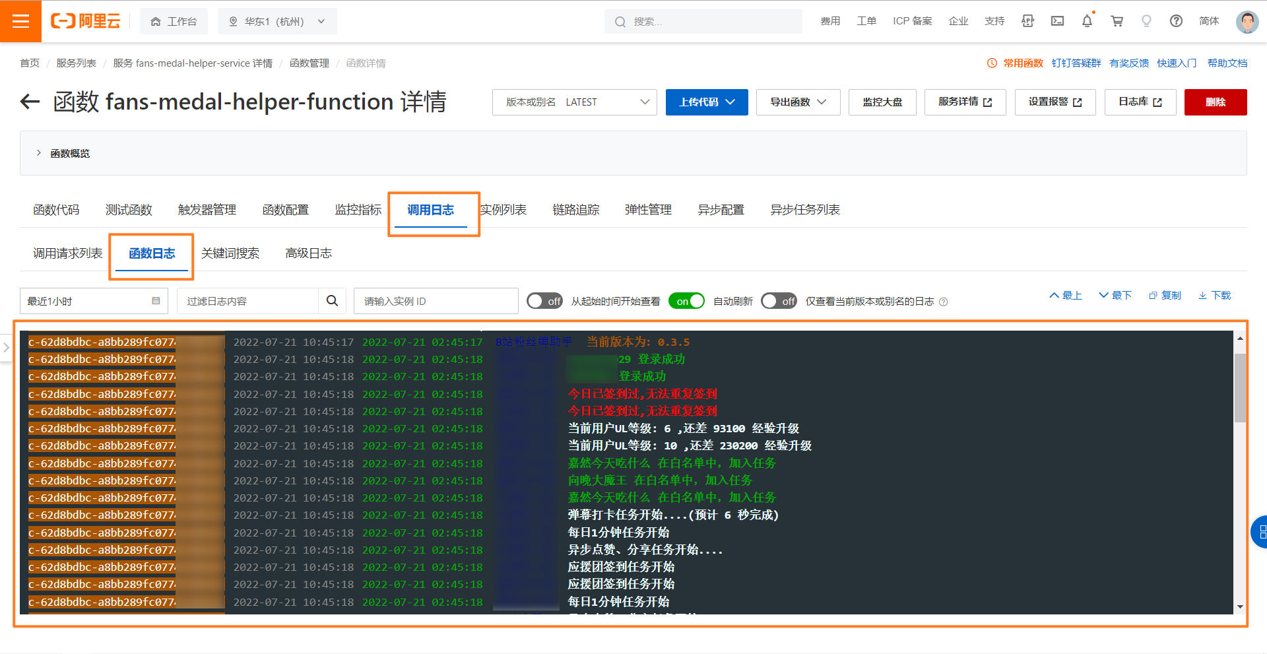Viewport: 1267px width, 654px height.
Task: Open the 华东1 (杭州) region selector
Action: click(x=277, y=21)
